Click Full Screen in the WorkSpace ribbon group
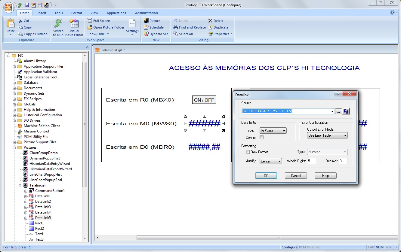Viewport: 401px width, 252px height. point(99,21)
